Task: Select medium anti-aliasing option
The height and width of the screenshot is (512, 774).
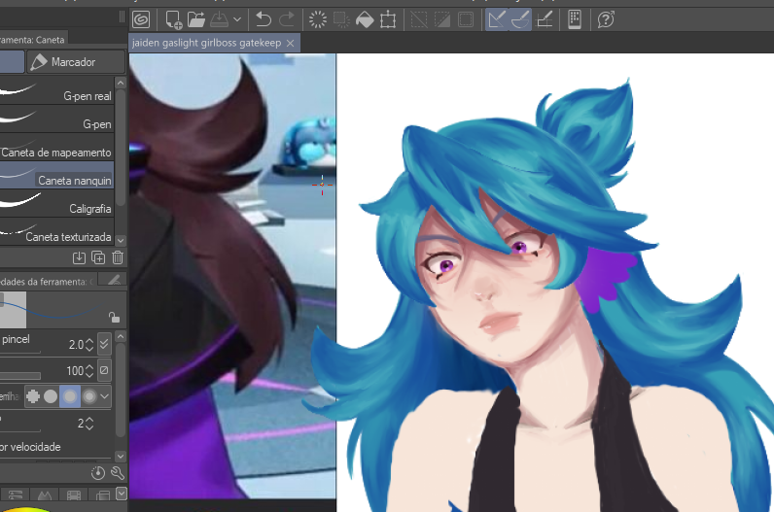Action: coord(70,396)
